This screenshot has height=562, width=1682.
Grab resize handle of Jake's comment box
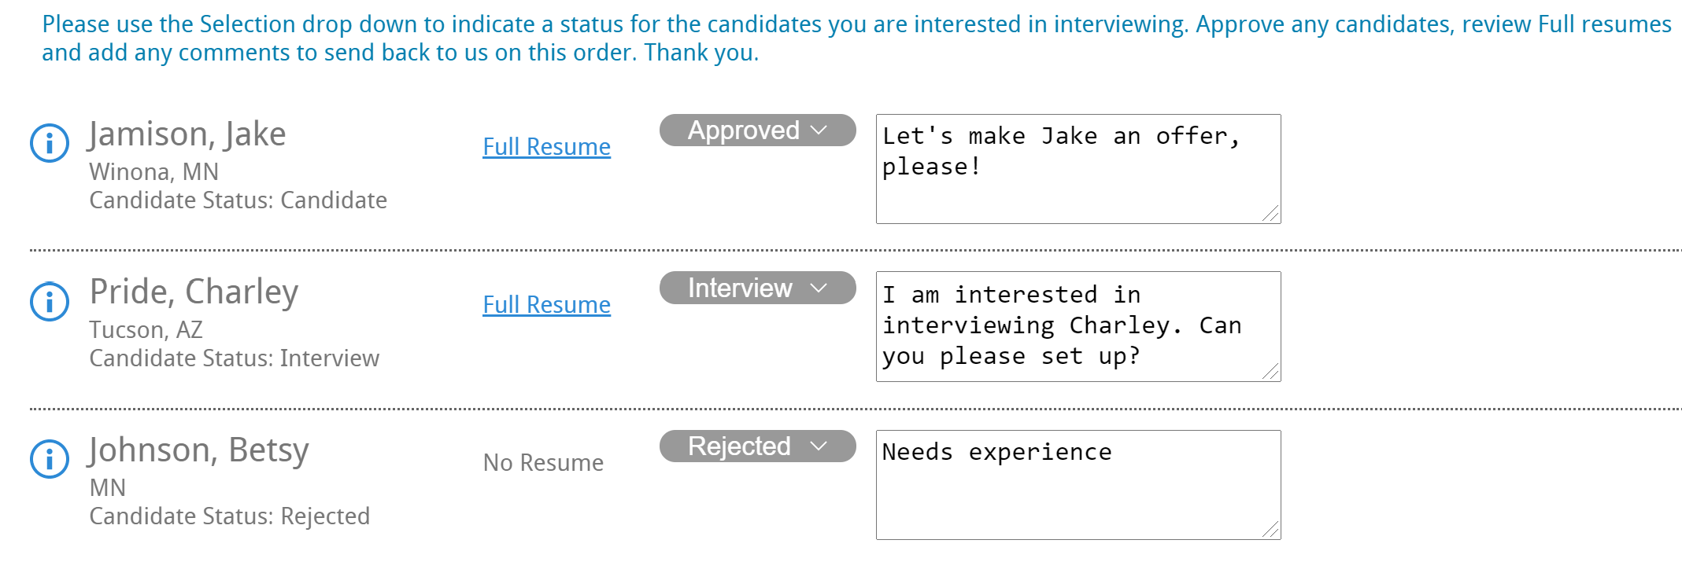coord(1271,214)
